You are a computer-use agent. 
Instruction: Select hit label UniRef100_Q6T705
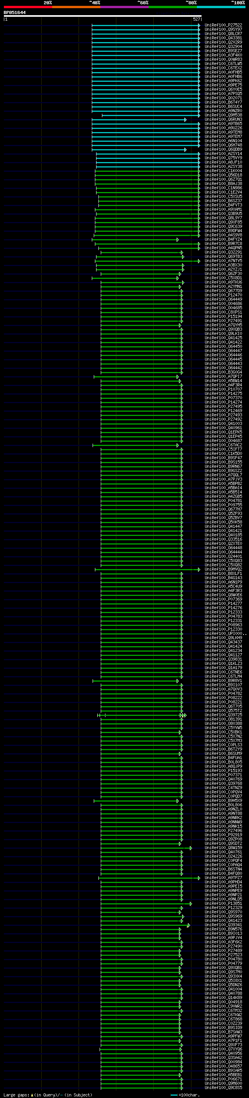point(223,707)
